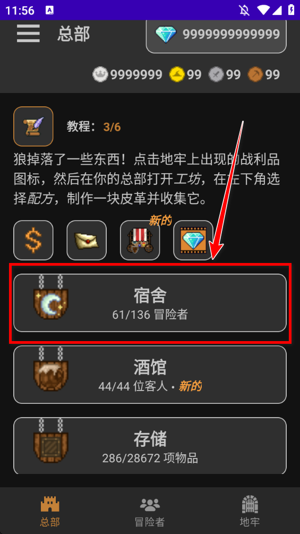Select the 总部 headquarters tab
The width and height of the screenshot is (300, 534).
pyautogui.click(x=50, y=511)
